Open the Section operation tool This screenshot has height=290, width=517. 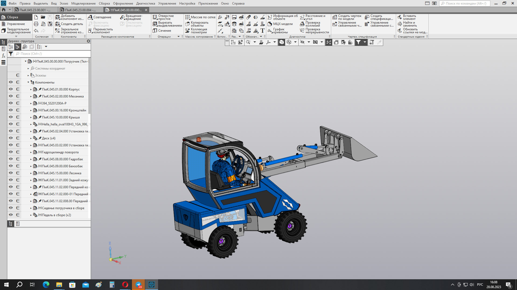[x=155, y=31]
